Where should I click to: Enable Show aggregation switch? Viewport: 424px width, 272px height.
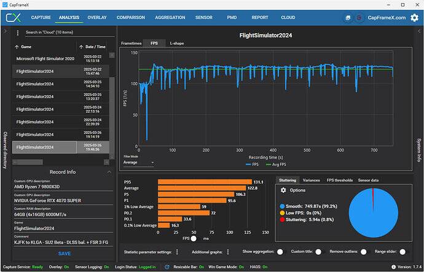[280, 252]
